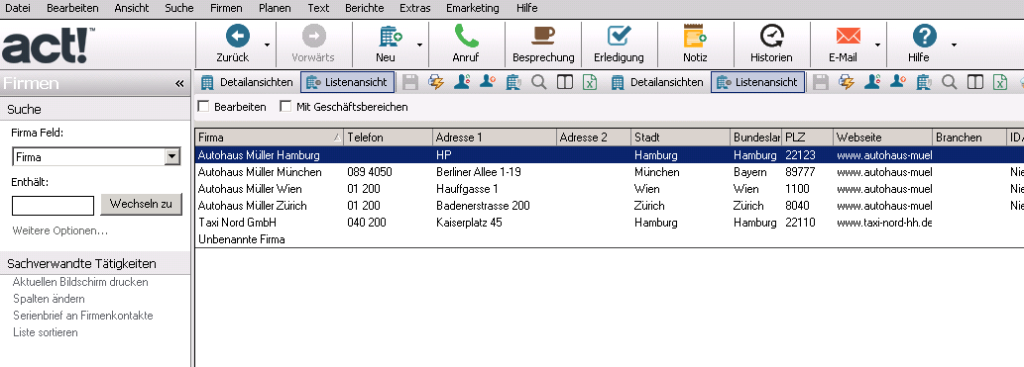Image resolution: width=1024 pixels, height=367 pixels.
Task: Click the act! logo
Action: tap(49, 45)
